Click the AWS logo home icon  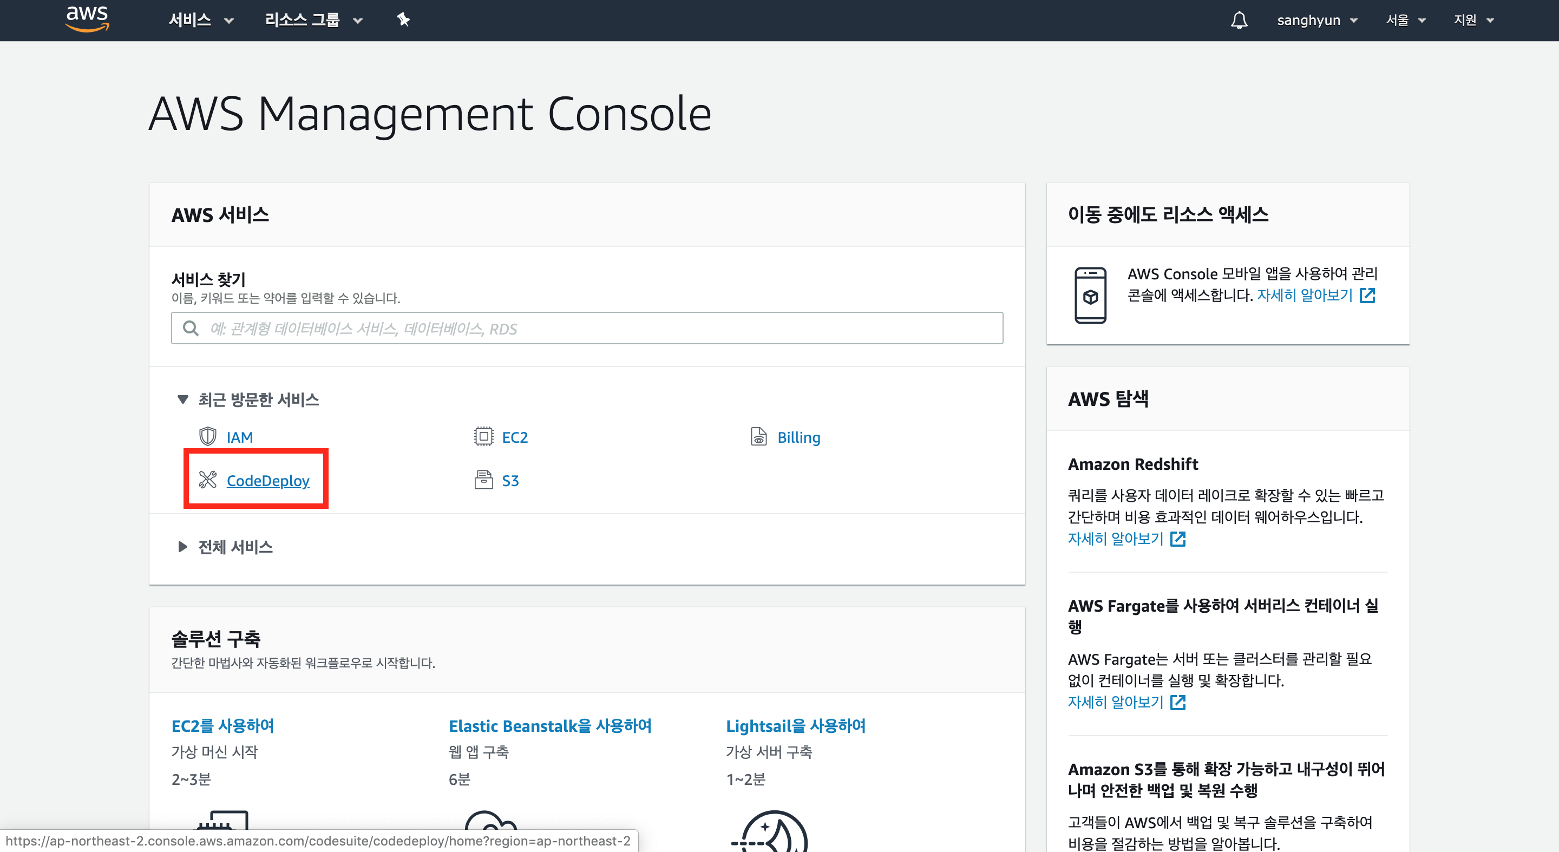pos(87,19)
